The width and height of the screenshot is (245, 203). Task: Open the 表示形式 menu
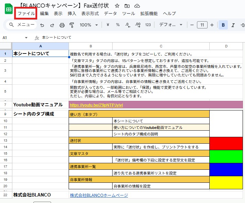click(x=90, y=14)
